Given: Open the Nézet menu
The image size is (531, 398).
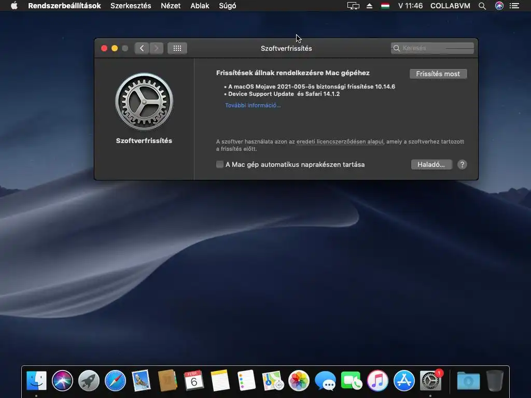Looking at the screenshot, I should 171,6.
